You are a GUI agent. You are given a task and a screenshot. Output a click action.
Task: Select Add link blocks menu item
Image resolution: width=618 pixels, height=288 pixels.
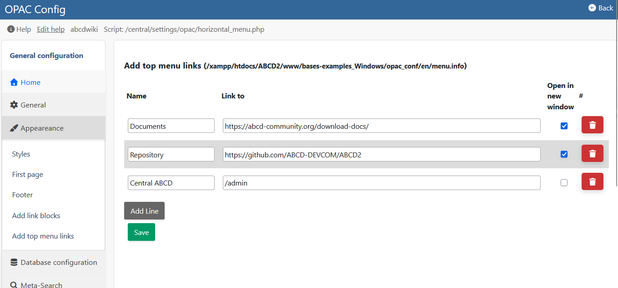click(36, 216)
